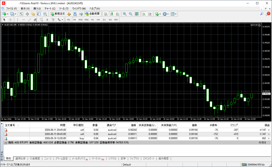272x167 pixels.
Task: Click the Periods clock icon
Action: tap(165, 14)
